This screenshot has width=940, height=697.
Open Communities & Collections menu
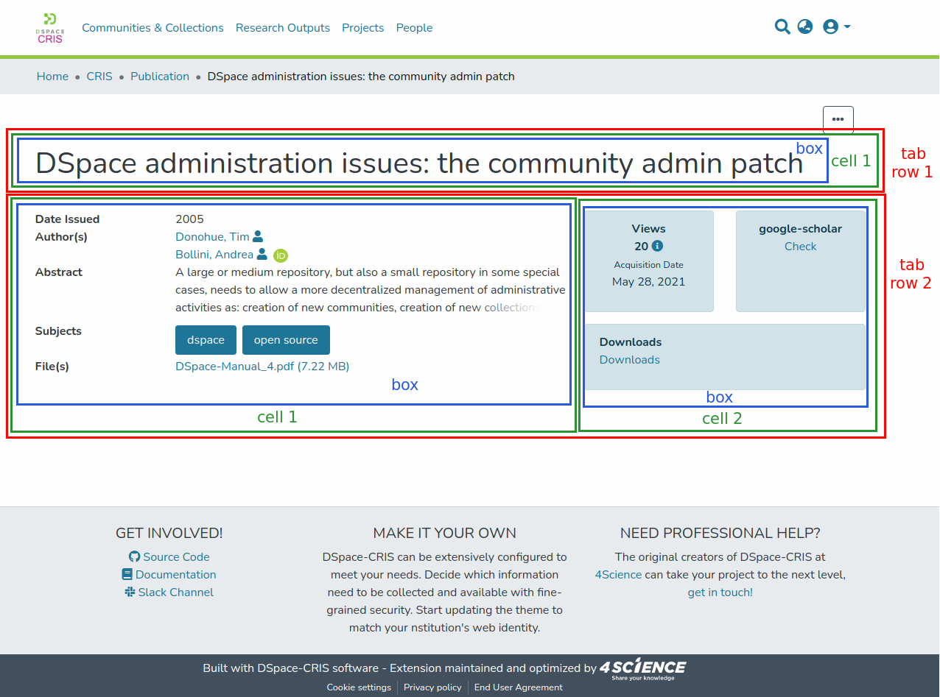coord(152,28)
